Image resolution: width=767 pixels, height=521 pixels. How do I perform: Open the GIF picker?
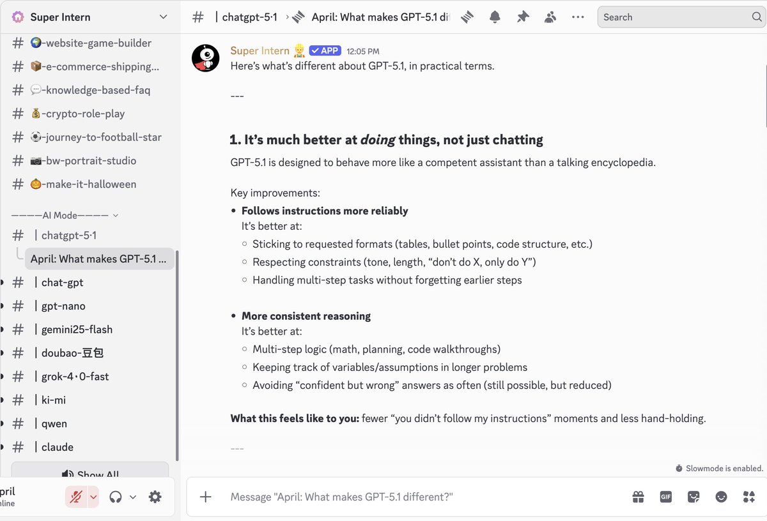click(x=665, y=496)
